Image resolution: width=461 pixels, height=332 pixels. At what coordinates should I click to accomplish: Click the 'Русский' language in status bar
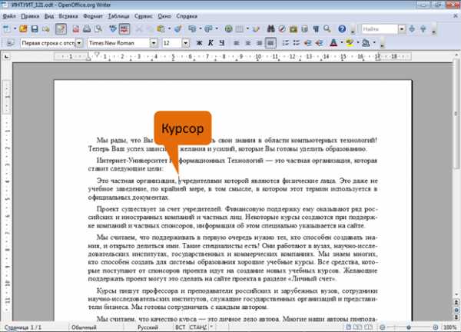[148, 327]
